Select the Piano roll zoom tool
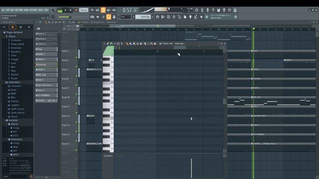The height and width of the screenshot is (179, 319). tap(152, 44)
